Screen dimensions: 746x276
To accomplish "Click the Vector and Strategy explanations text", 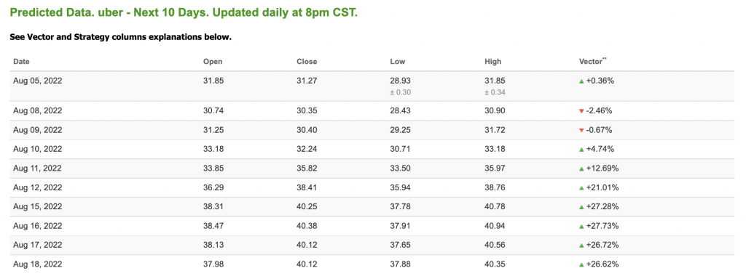I will click(x=120, y=36).
